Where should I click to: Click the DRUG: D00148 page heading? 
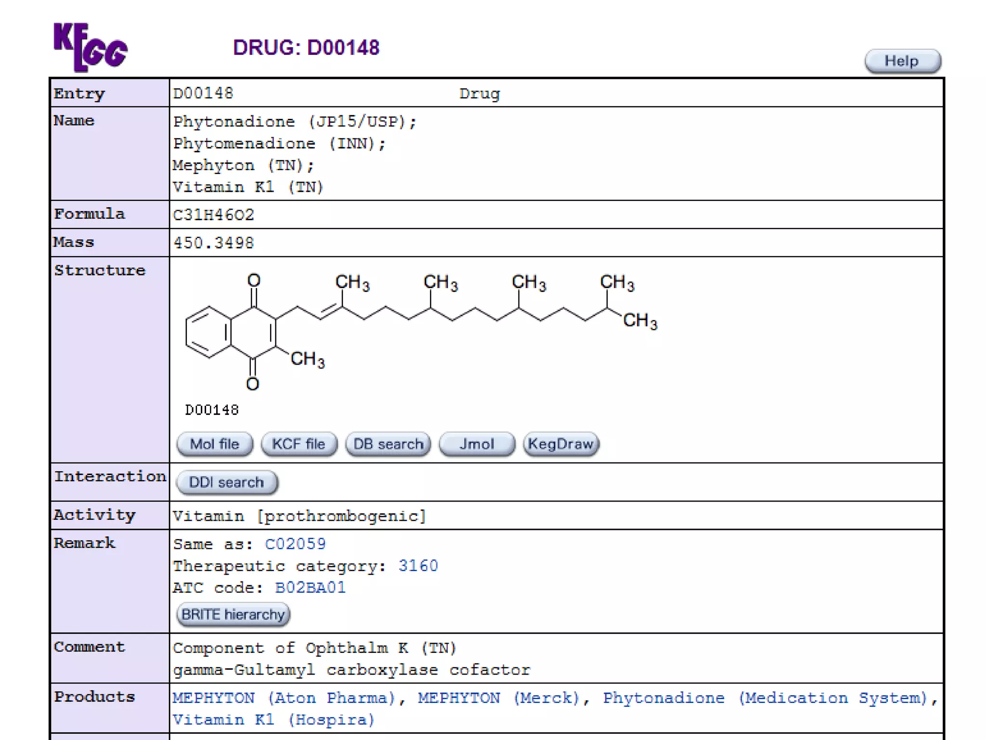pos(306,48)
